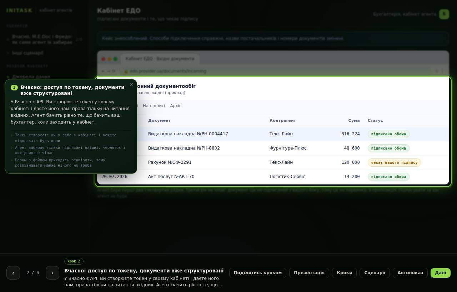
Task: Click the amount 48 600
Action: (352, 148)
